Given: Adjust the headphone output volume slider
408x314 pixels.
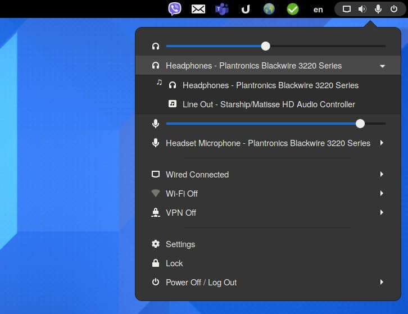Looking at the screenshot, I should point(276,46).
